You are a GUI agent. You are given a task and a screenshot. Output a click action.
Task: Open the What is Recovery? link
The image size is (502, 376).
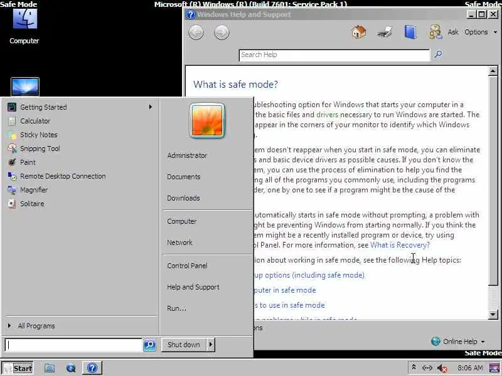tap(400, 245)
